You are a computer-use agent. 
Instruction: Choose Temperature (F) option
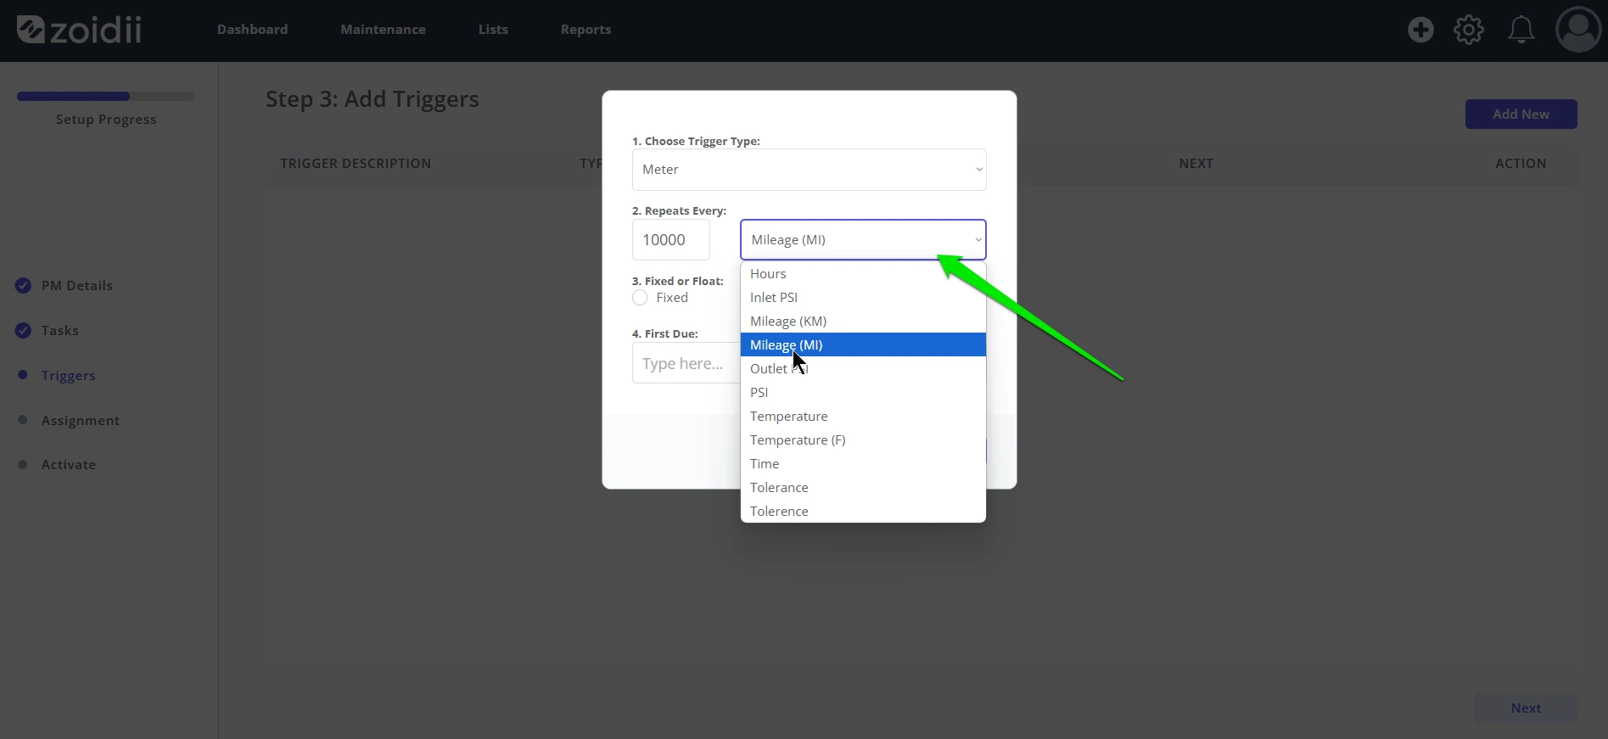point(863,440)
